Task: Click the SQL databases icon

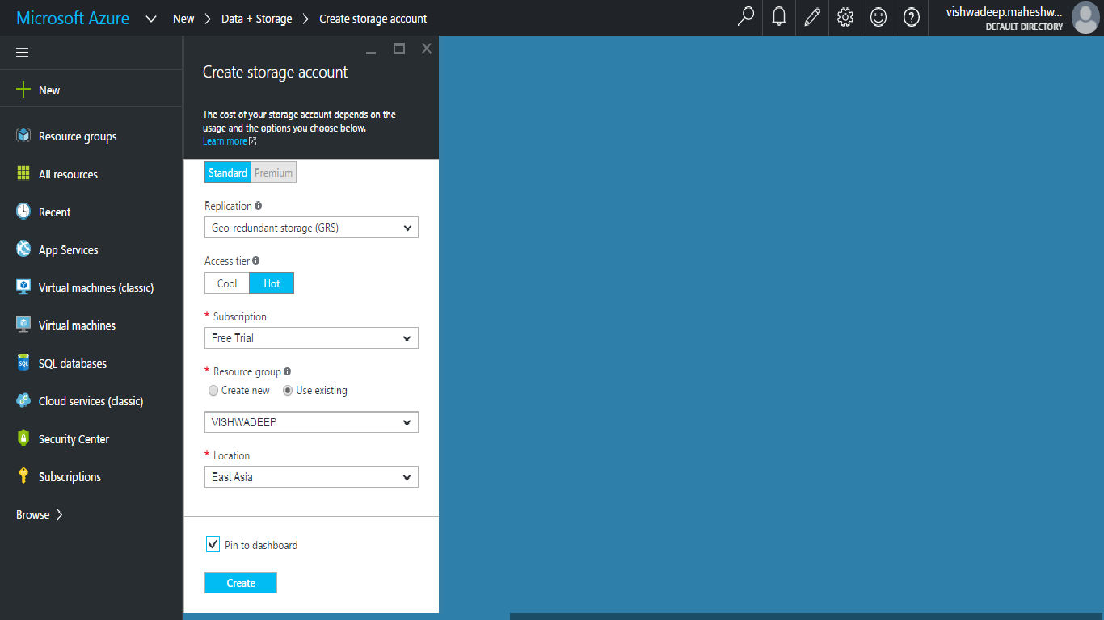Action: click(x=23, y=362)
